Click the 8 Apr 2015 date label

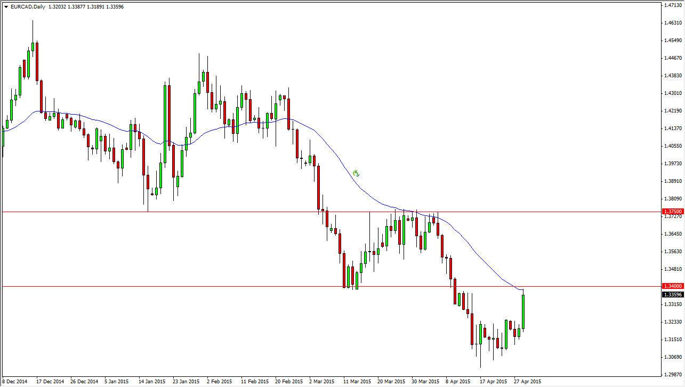coord(458,382)
